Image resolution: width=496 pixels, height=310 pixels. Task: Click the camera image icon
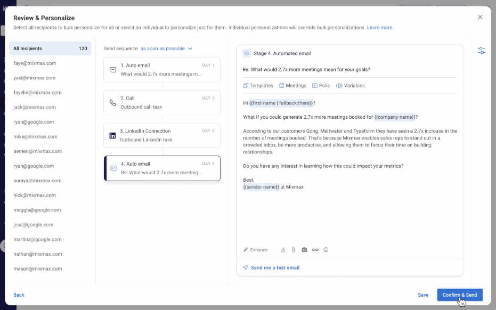coord(304,250)
